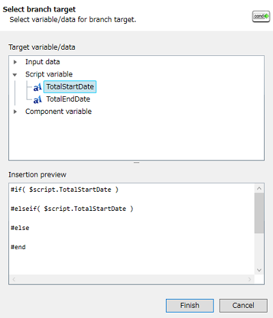Click the horizontal scrollbar right arrow
Viewport: 273px width, 318px height.
250,279
